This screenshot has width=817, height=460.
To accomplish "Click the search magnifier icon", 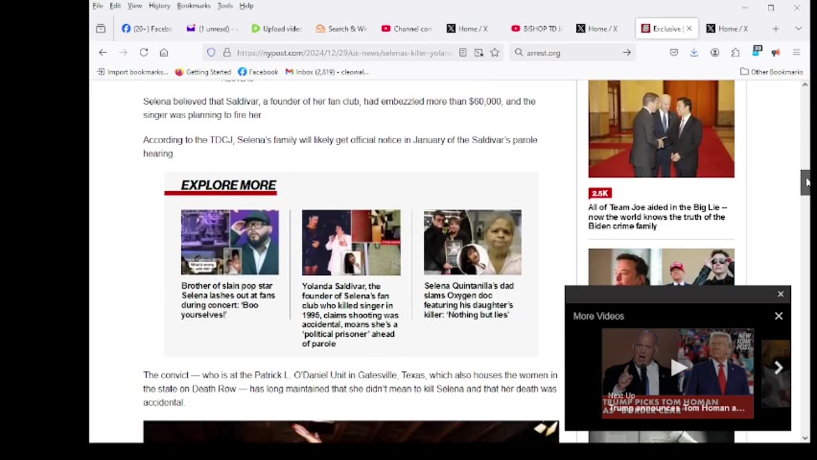I will (519, 52).
